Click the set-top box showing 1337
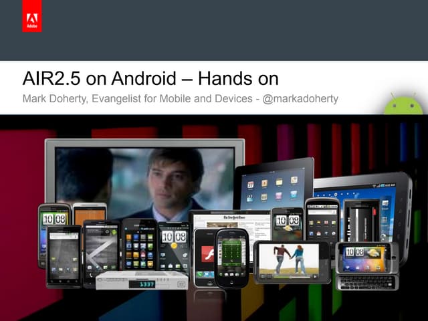 click(x=141, y=280)
